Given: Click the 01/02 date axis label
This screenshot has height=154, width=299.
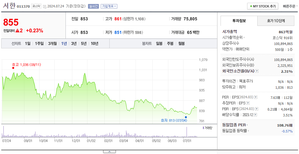Looking at the screenshot, I should tap(91, 141).
